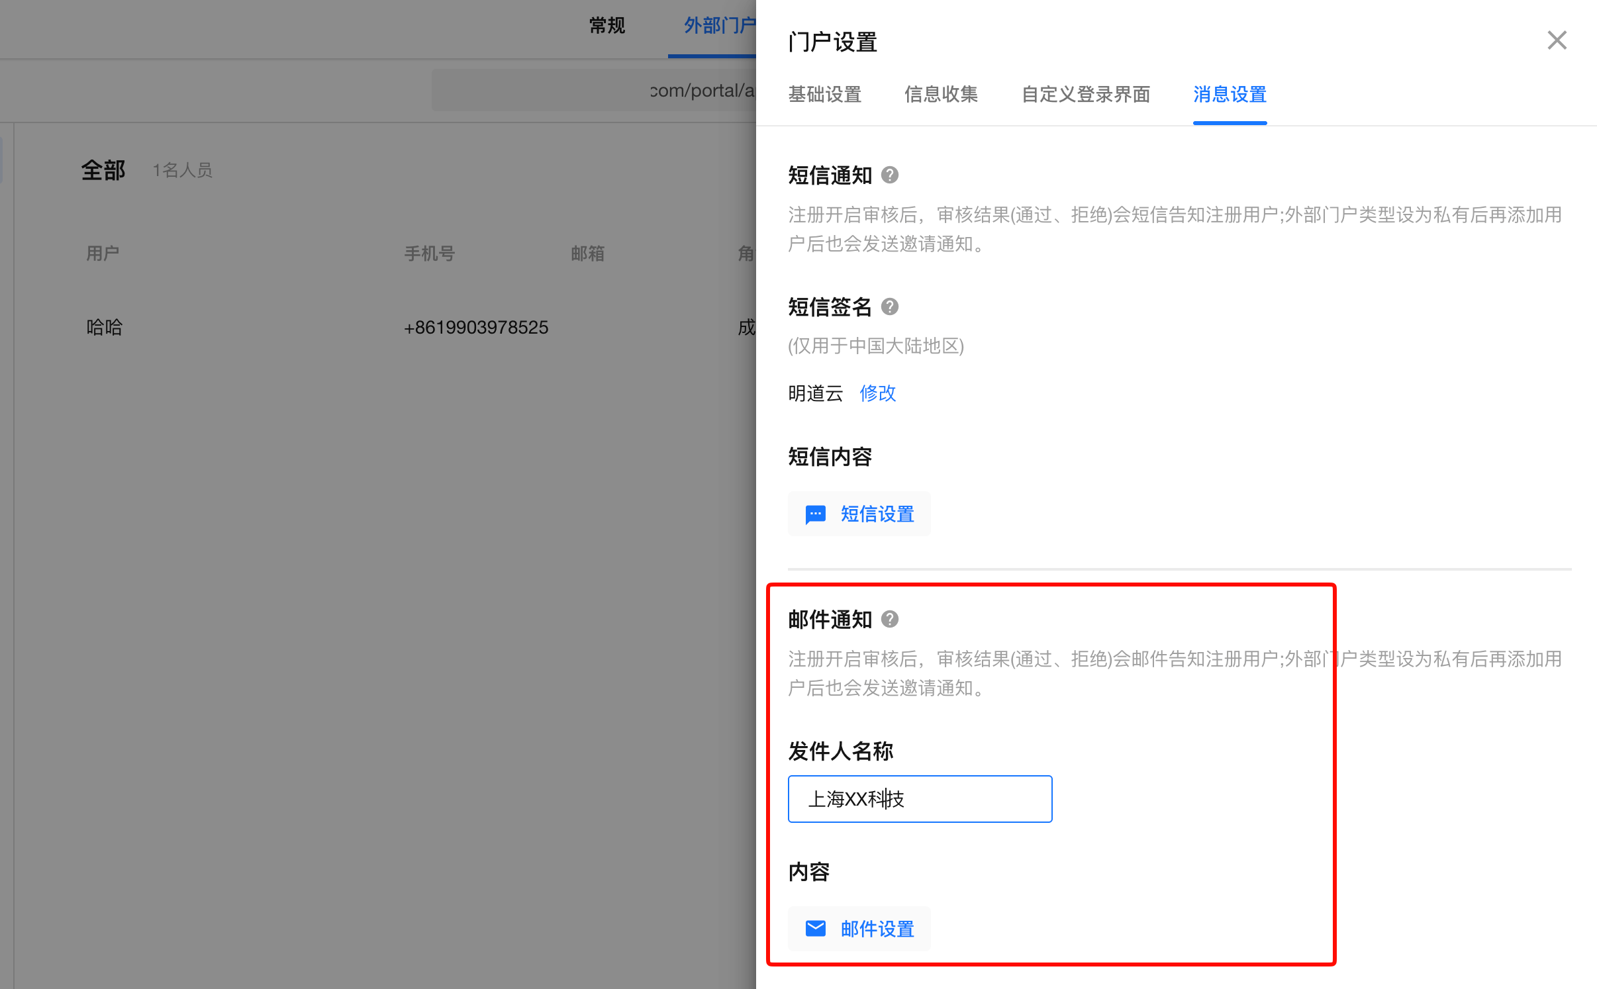Click the 修改 link next to 明道云
Image resolution: width=1597 pixels, height=989 pixels.
coord(877,393)
